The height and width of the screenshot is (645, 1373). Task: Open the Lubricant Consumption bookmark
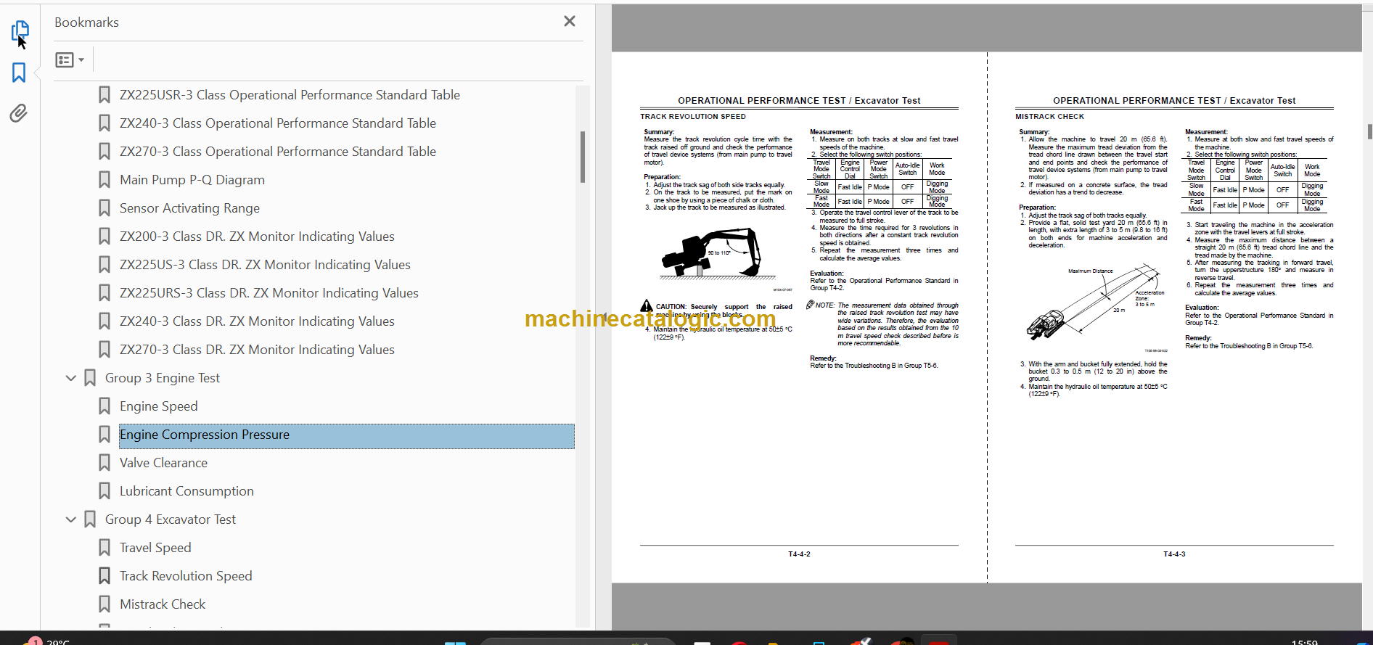187,491
